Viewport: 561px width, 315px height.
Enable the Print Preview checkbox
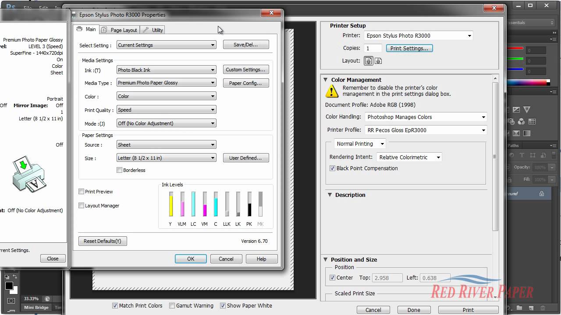point(81,192)
